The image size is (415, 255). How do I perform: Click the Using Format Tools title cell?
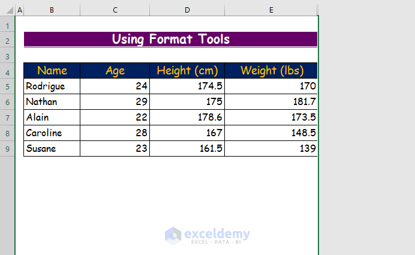coord(170,40)
